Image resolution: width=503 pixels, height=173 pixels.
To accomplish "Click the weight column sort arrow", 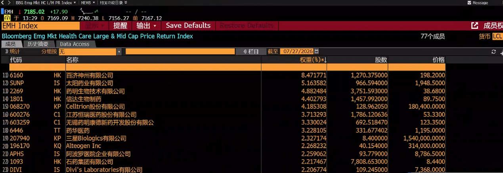I will coord(325,60).
